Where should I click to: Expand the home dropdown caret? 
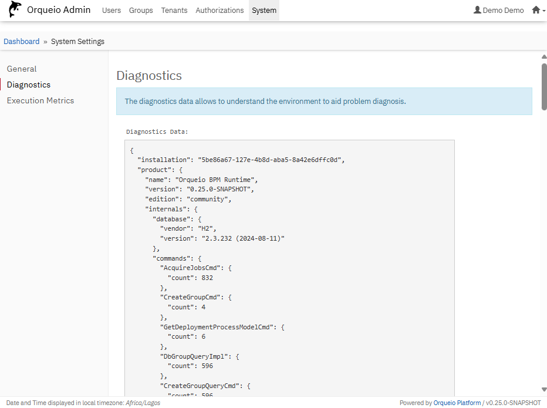pos(543,11)
